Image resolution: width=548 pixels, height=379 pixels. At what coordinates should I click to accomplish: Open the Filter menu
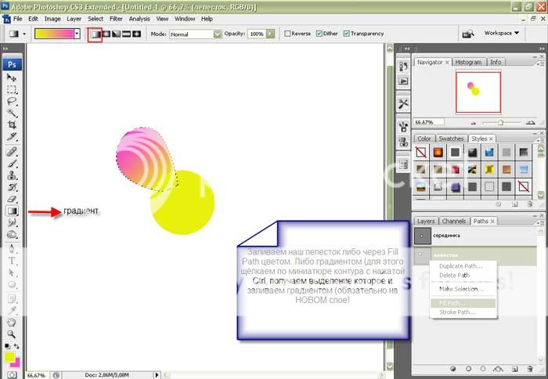pos(116,18)
